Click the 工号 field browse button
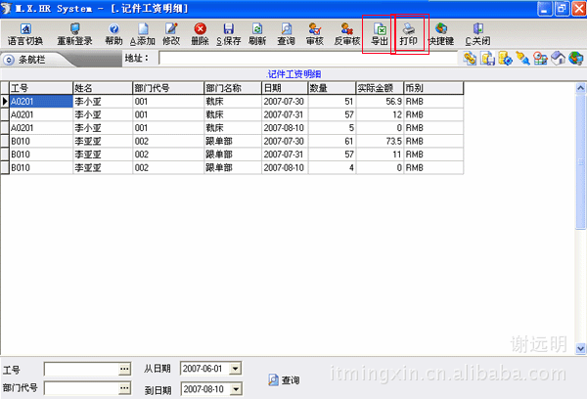 click(x=124, y=369)
